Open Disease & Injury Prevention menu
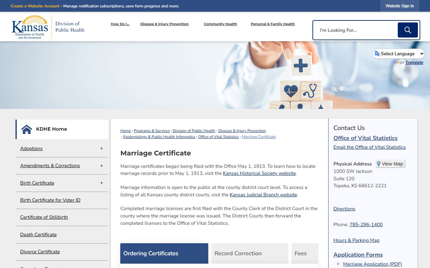The height and width of the screenshot is (268, 430). coord(165,24)
